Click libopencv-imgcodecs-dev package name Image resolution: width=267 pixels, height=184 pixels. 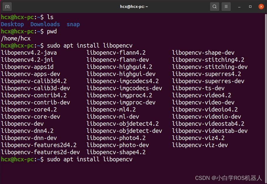click(124, 88)
